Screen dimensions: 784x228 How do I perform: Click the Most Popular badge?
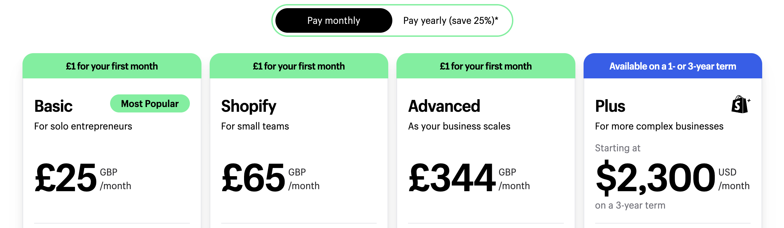pos(150,103)
